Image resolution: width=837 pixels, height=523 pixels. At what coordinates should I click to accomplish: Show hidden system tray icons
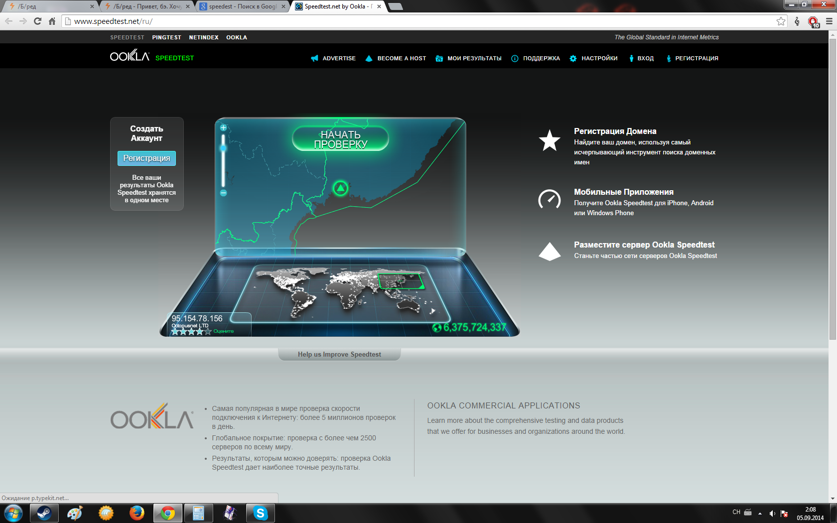point(760,513)
